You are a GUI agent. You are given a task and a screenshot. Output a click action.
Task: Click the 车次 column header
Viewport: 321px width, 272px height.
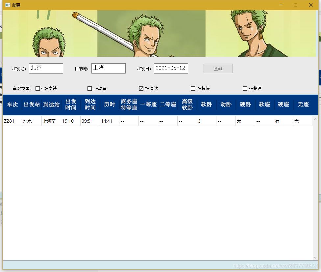point(12,105)
